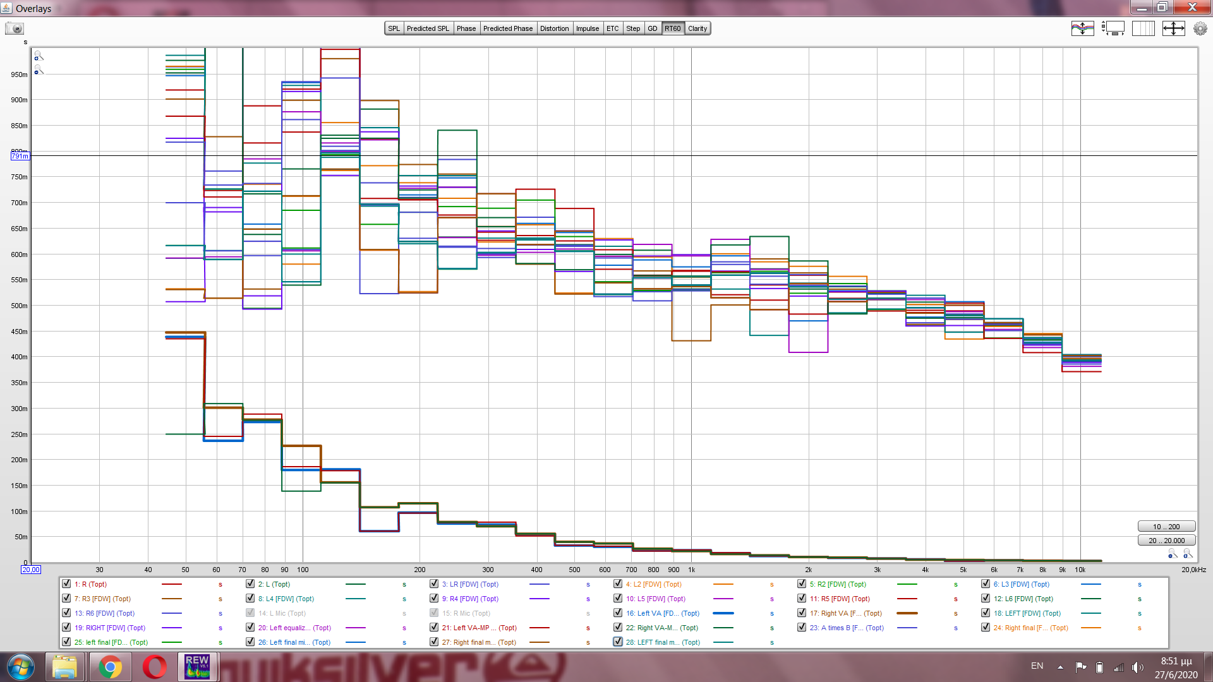Open the Impulse tab
This screenshot has height=682, width=1213.
tap(587, 28)
